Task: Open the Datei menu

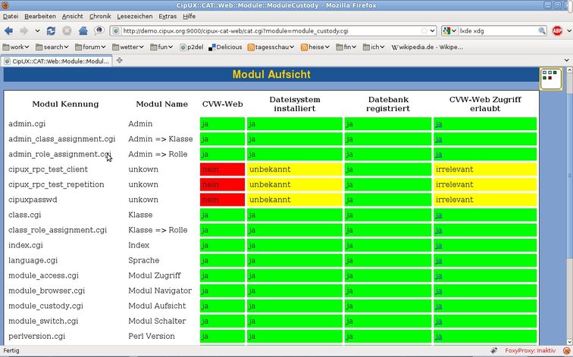Action: [11, 17]
